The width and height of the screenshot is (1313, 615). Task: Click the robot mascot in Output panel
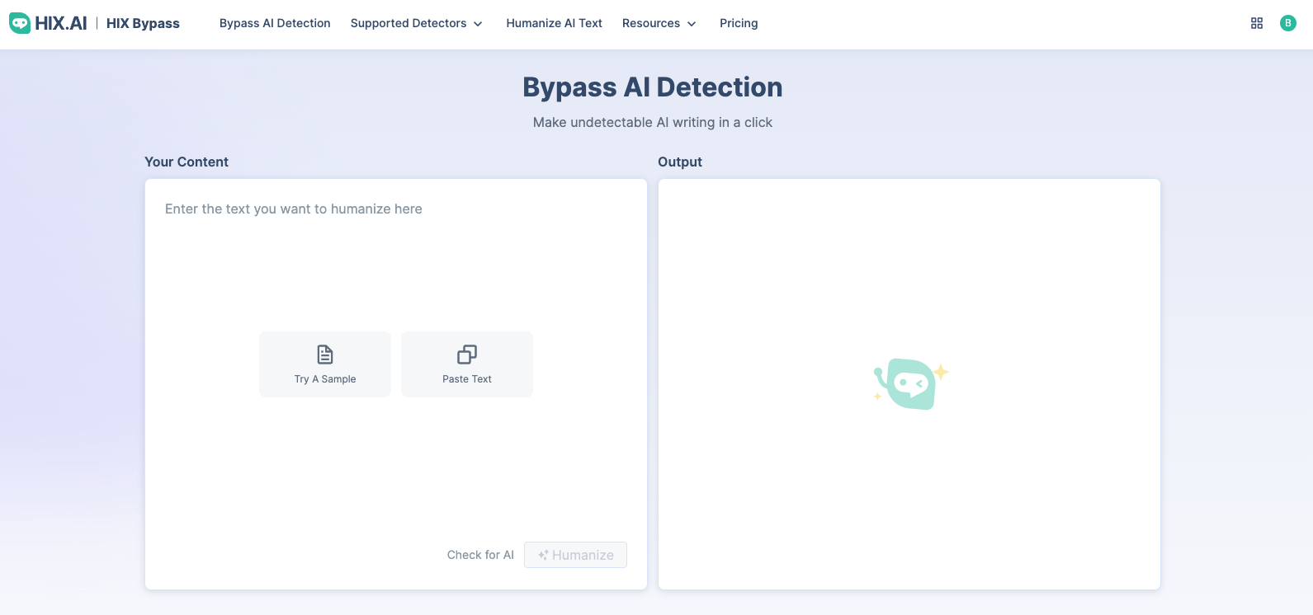(911, 384)
